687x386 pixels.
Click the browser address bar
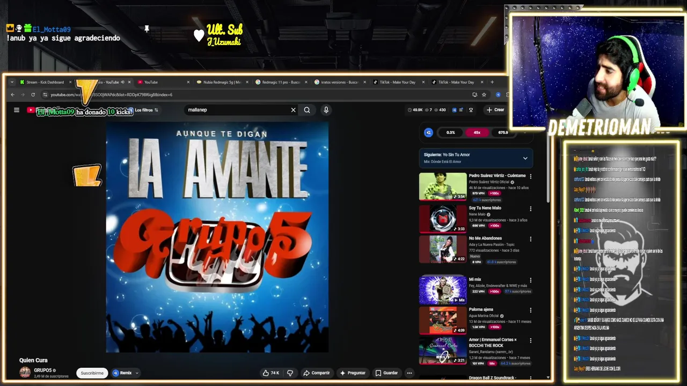click(x=258, y=95)
